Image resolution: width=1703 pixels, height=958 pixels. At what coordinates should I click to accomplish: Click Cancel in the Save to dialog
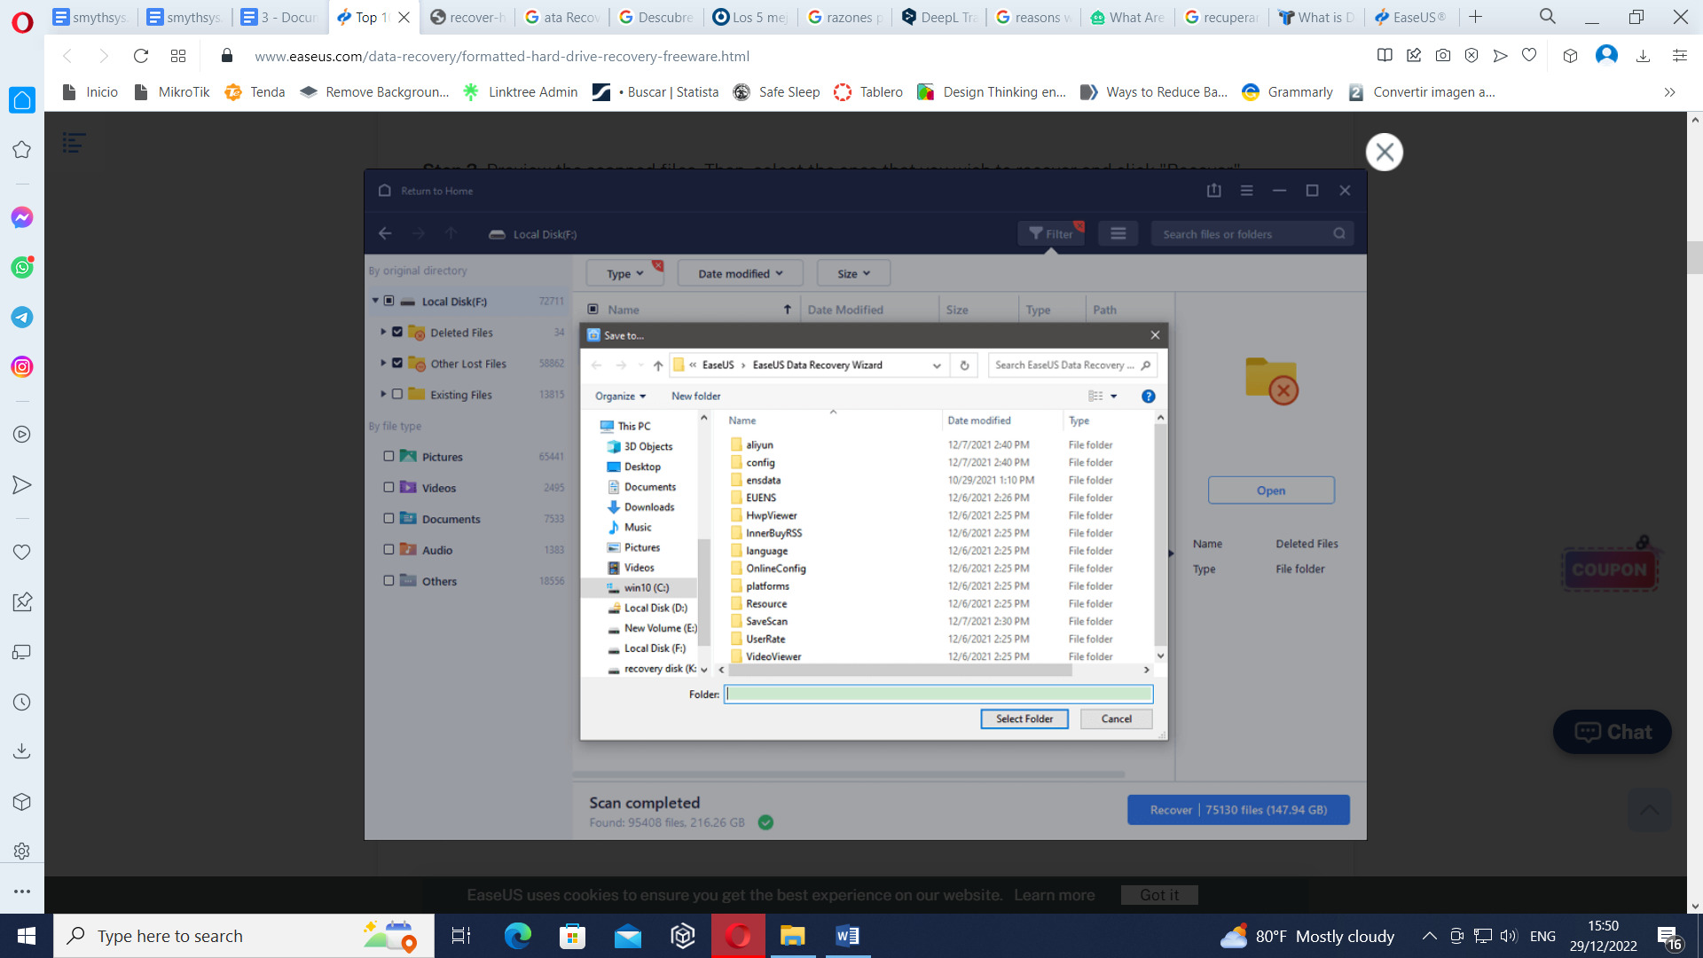click(x=1116, y=719)
